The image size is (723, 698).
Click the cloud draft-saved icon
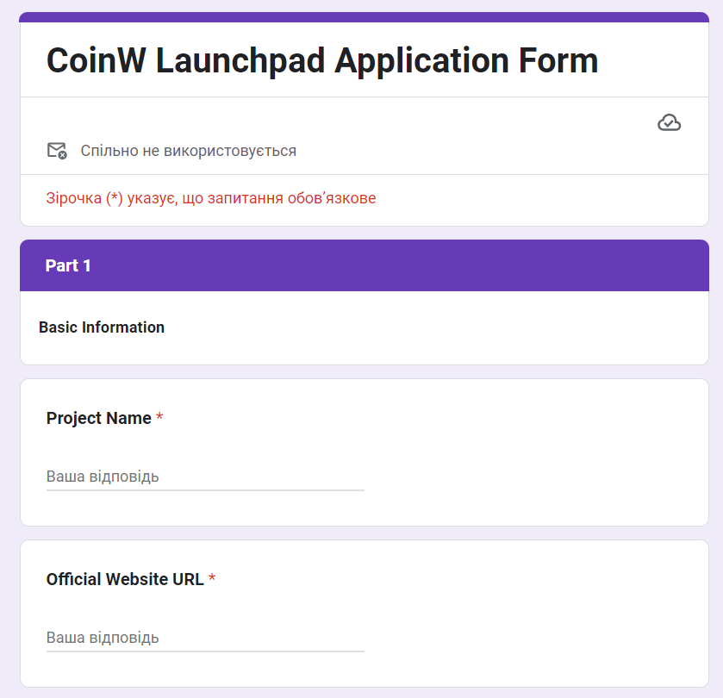(669, 123)
